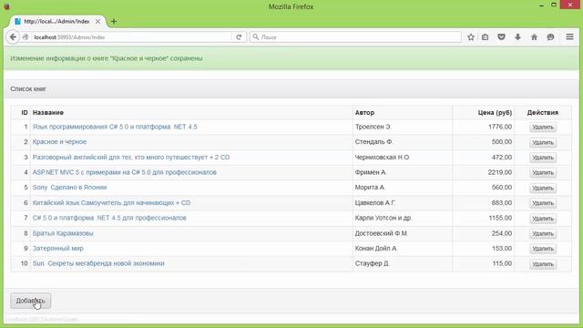Viewport: 583px width, 328px height.
Task: Open the Китайский язык Самоучитель link
Action: tap(111, 202)
